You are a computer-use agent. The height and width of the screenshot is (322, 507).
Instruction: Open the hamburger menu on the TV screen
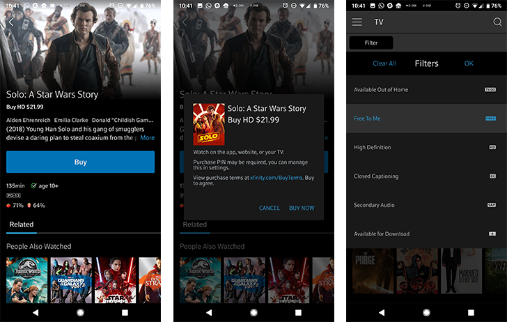357,22
